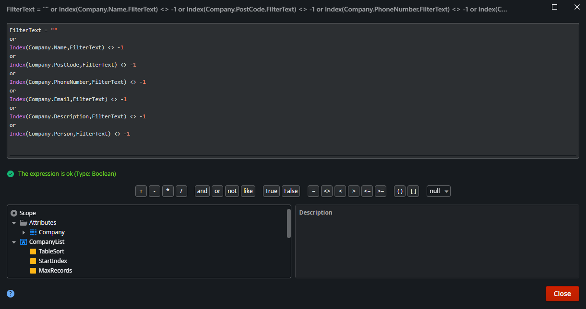The width and height of the screenshot is (586, 309).
Task: Click the Attributes folder icon
Action: click(23, 222)
